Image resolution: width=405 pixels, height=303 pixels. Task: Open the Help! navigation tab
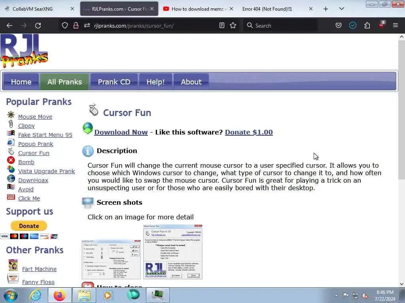[155, 82]
